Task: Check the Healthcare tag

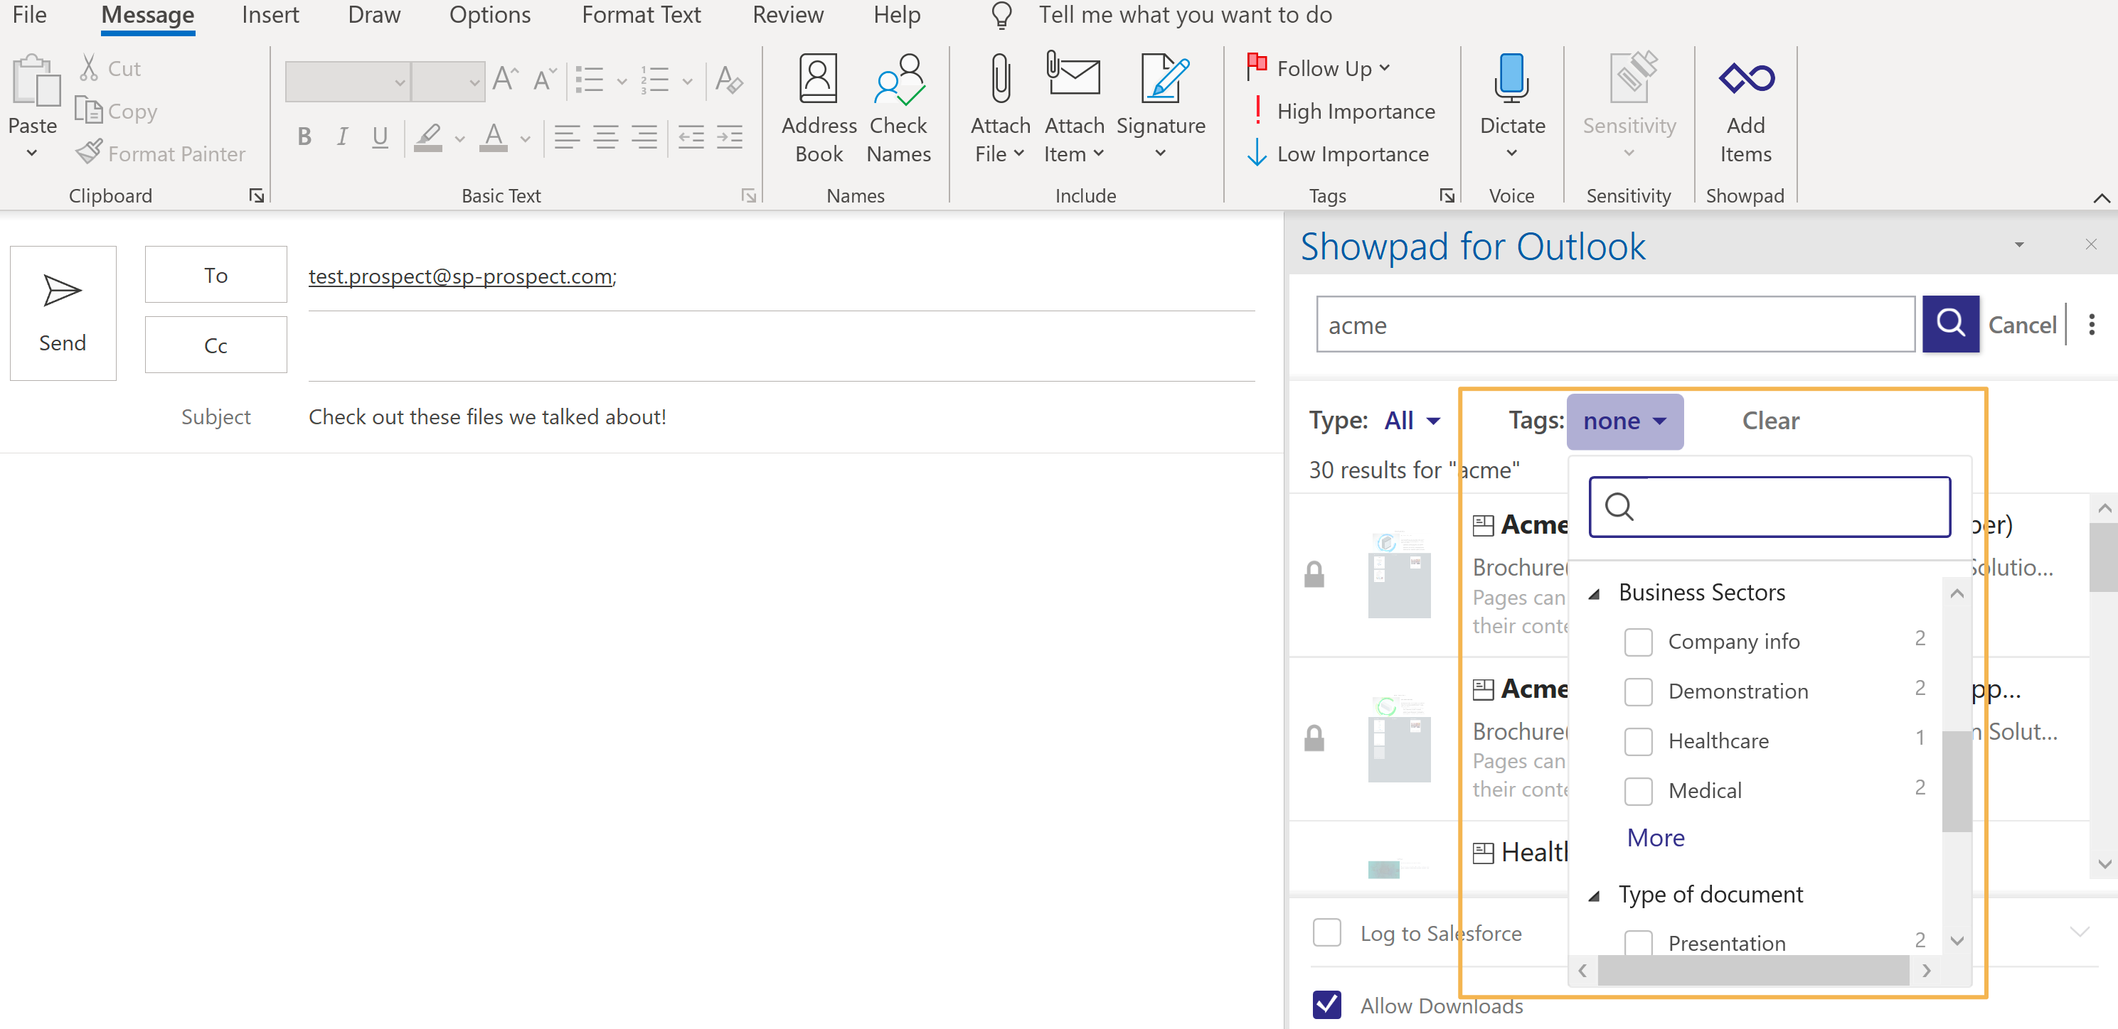Action: (1638, 742)
